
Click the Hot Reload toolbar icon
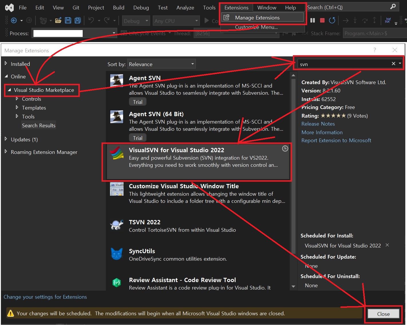pyautogui.click(x=388, y=20)
